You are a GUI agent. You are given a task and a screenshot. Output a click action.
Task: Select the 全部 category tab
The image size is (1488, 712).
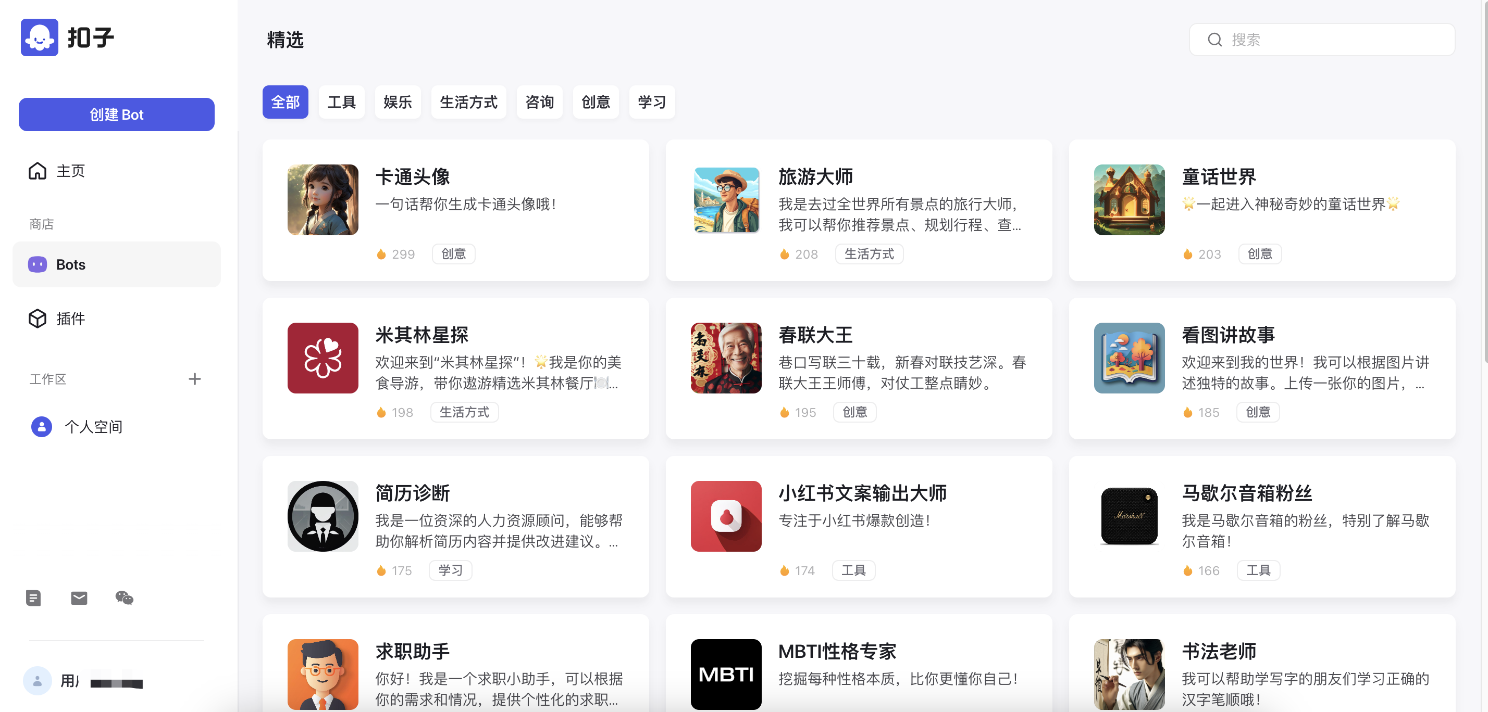pyautogui.click(x=286, y=102)
